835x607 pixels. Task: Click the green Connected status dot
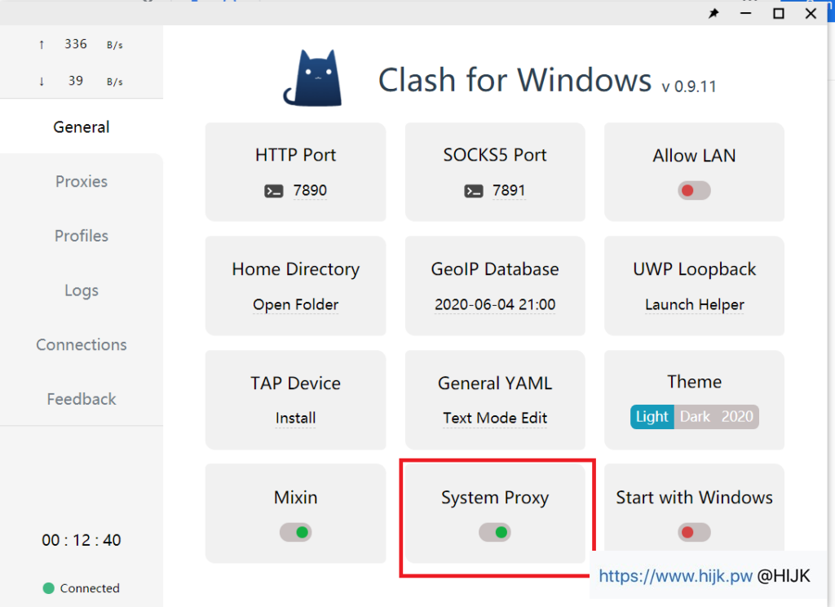48,588
